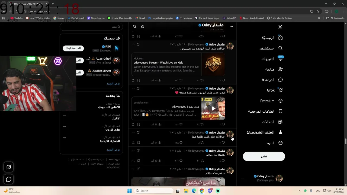Bookmark this page with star icon

[318, 11]
